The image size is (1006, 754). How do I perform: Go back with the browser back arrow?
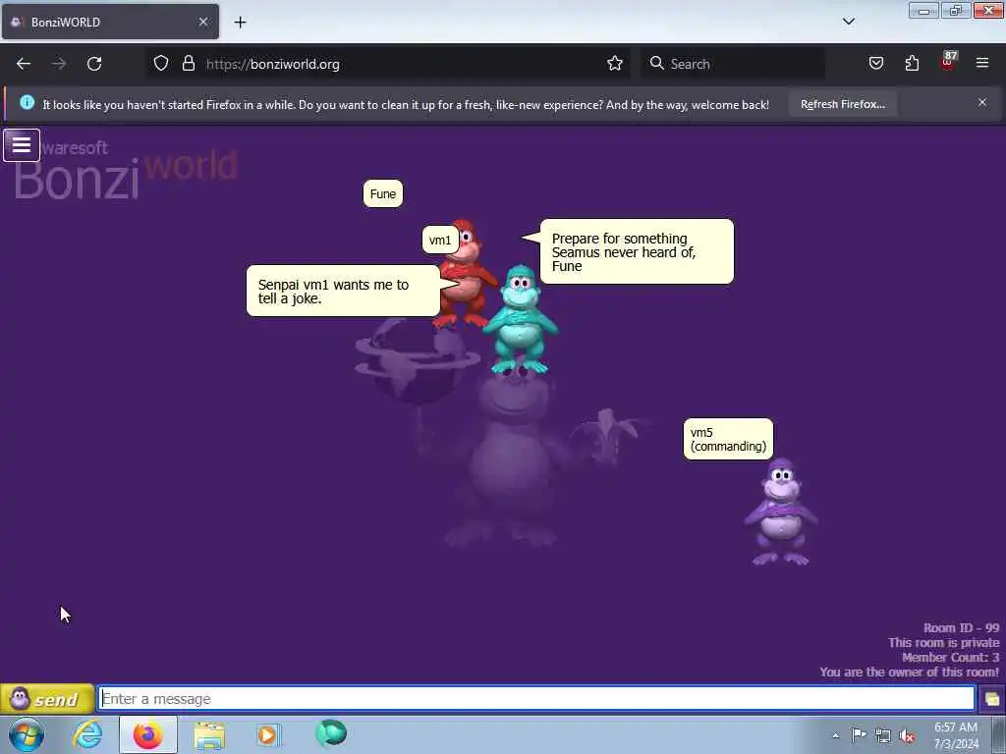24,64
